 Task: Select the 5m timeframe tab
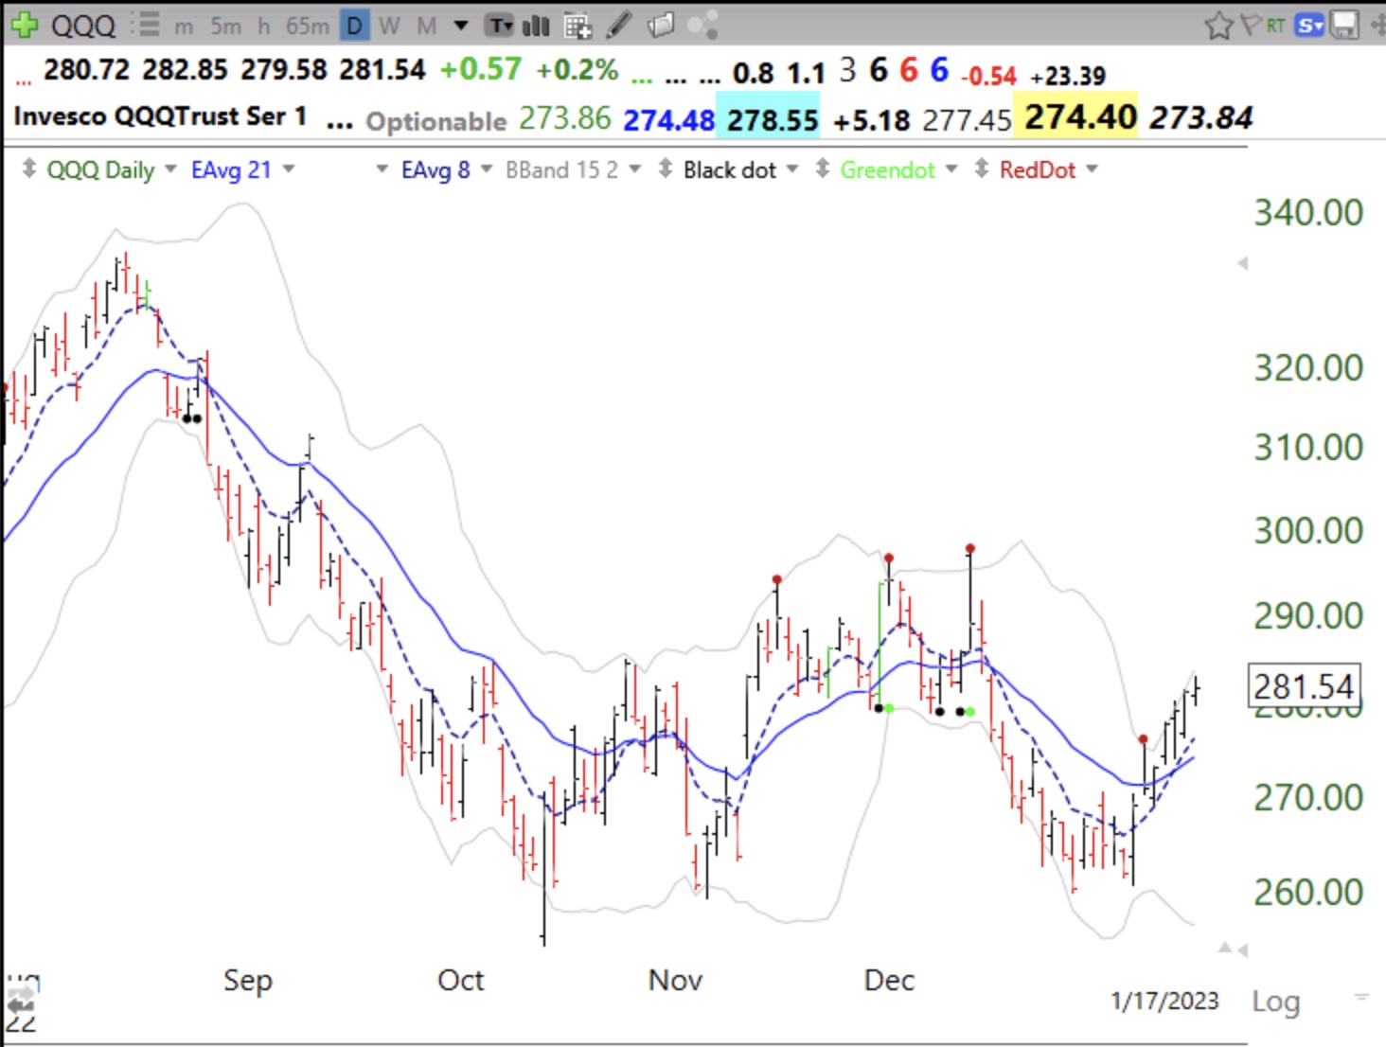tap(225, 26)
